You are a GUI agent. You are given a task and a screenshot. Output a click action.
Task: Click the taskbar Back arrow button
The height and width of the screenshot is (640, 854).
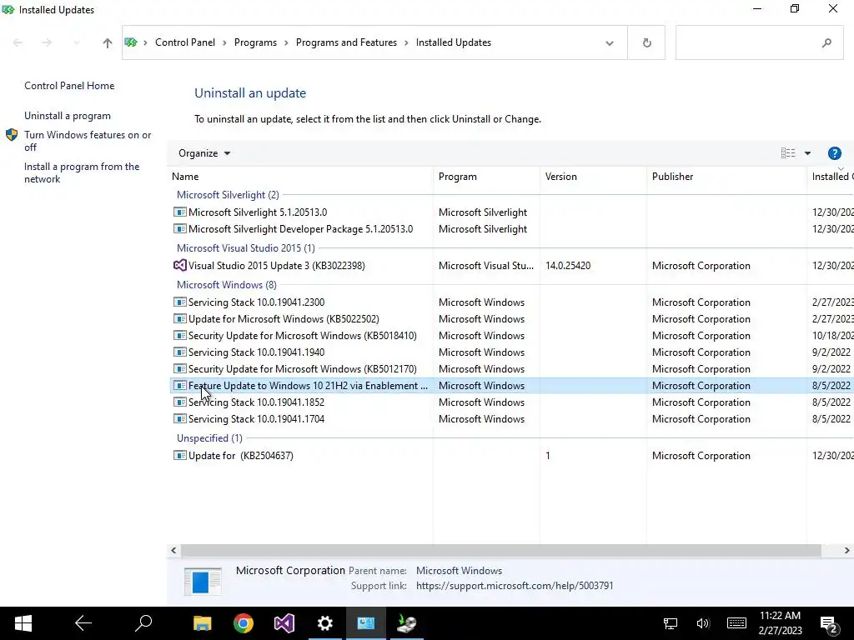[83, 623]
